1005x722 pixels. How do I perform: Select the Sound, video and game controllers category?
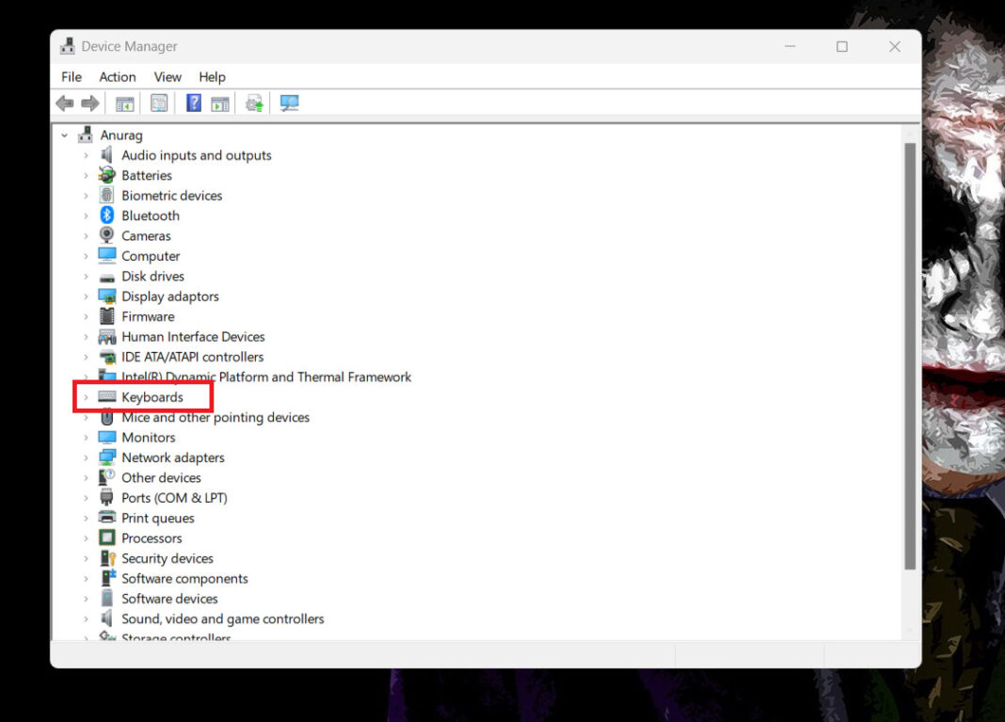point(223,618)
